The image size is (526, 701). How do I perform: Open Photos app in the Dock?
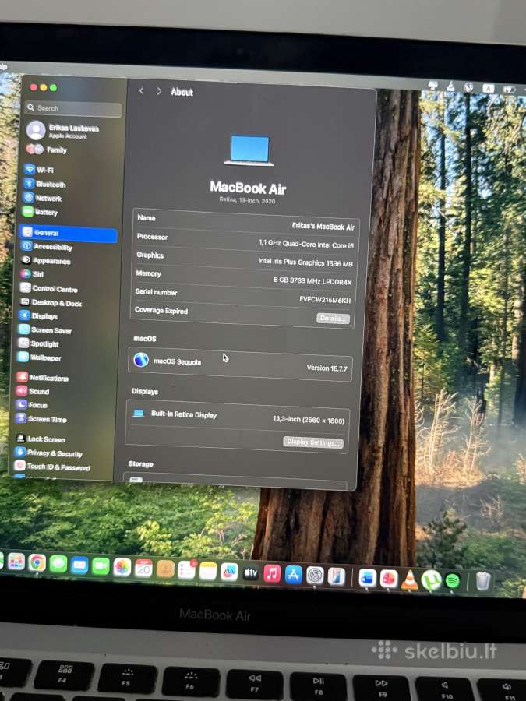122,567
